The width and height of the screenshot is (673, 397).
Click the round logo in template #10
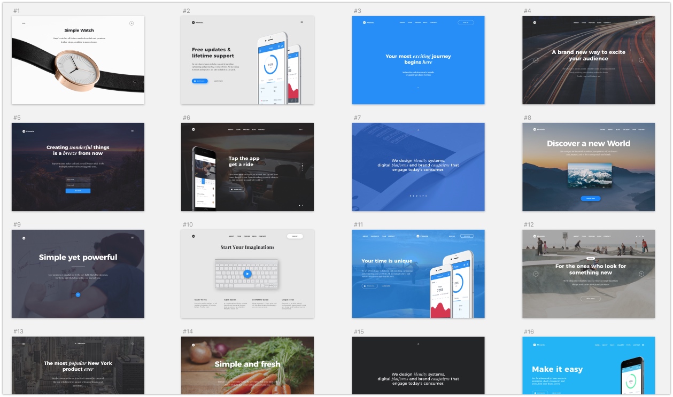tap(194, 236)
